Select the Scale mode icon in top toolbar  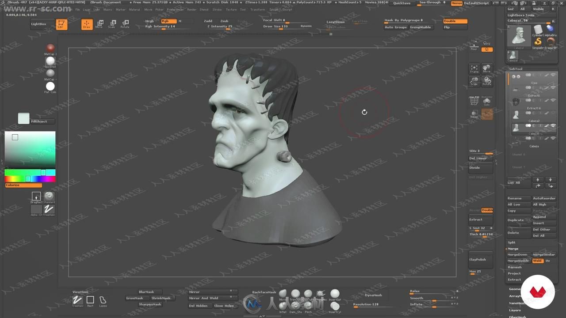click(112, 24)
